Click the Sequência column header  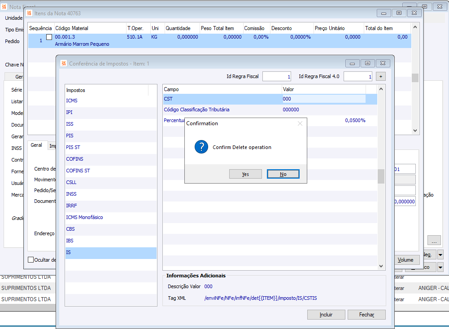40,28
